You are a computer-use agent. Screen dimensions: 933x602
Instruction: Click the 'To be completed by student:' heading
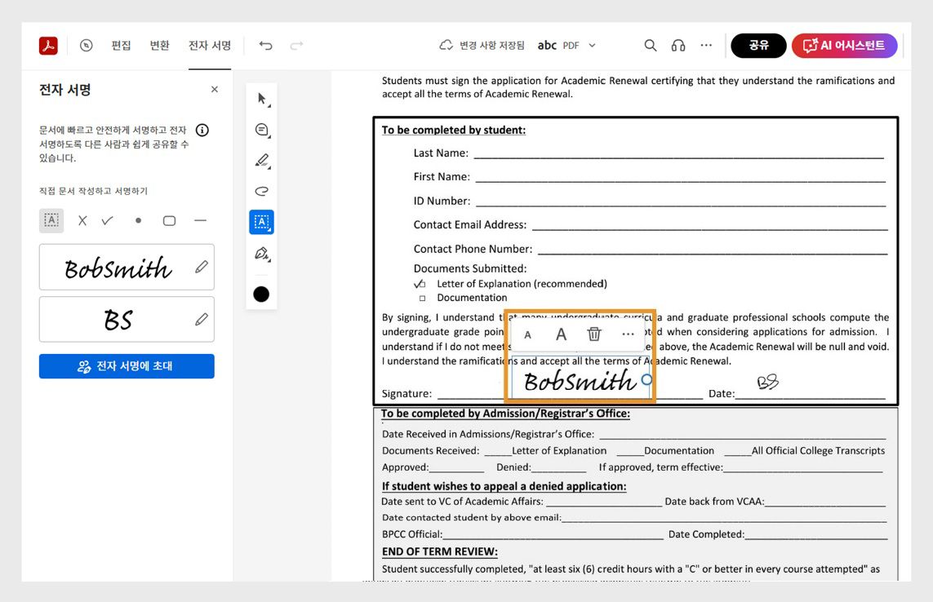[453, 131]
